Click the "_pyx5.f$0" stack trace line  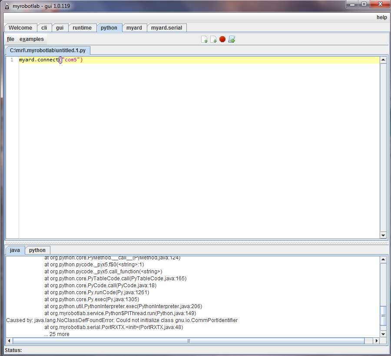tap(94, 264)
